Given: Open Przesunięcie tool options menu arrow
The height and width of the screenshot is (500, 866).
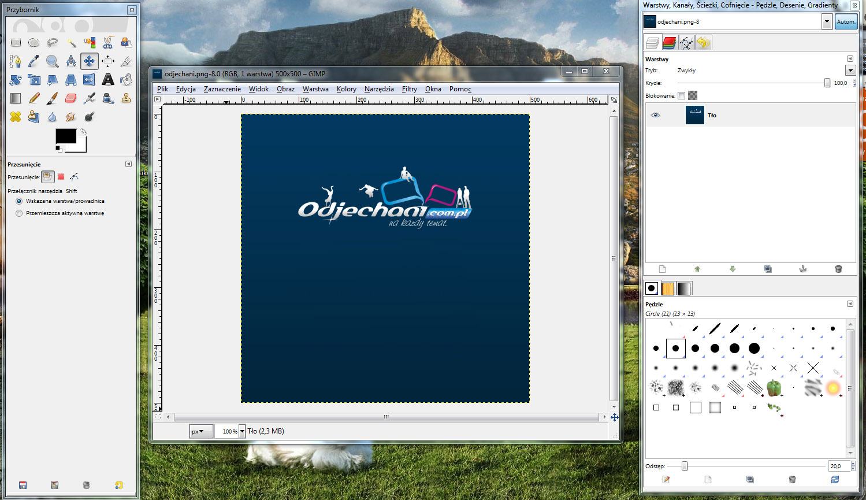Looking at the screenshot, I should click(128, 164).
